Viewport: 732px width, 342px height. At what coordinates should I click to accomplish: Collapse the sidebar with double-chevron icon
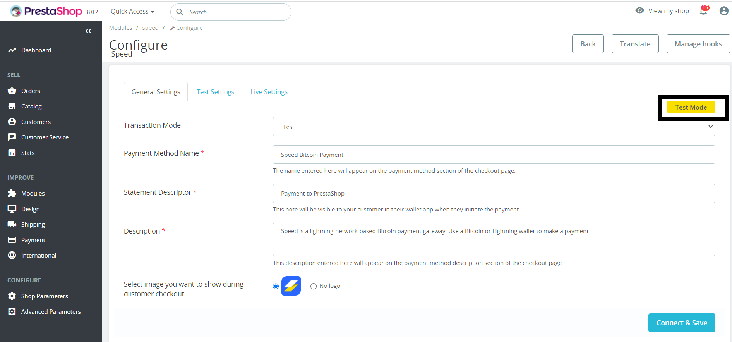(88, 31)
